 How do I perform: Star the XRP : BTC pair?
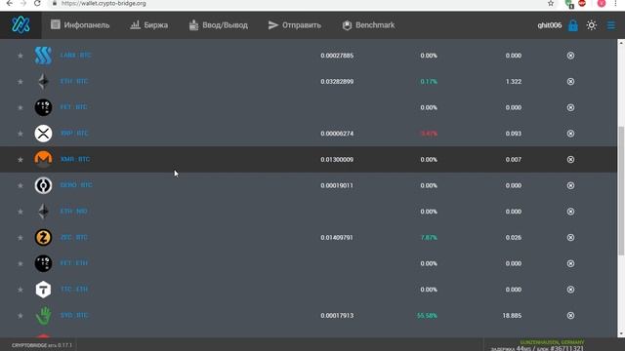[21, 134]
